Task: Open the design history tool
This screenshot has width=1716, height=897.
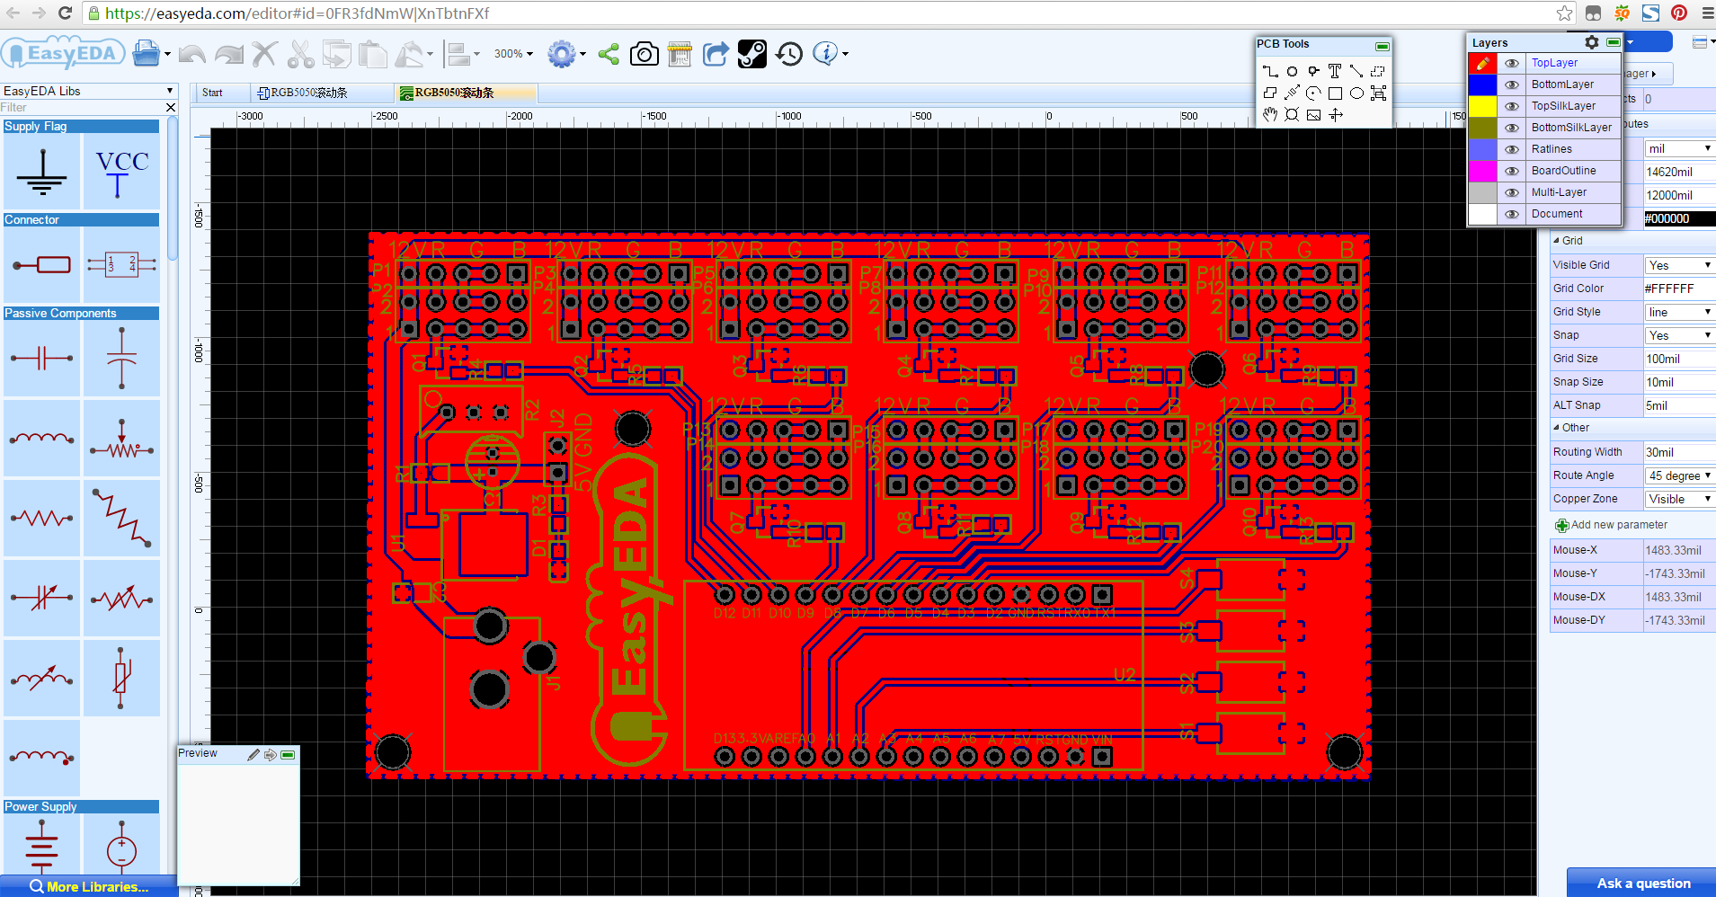Action: pyautogui.click(x=788, y=54)
